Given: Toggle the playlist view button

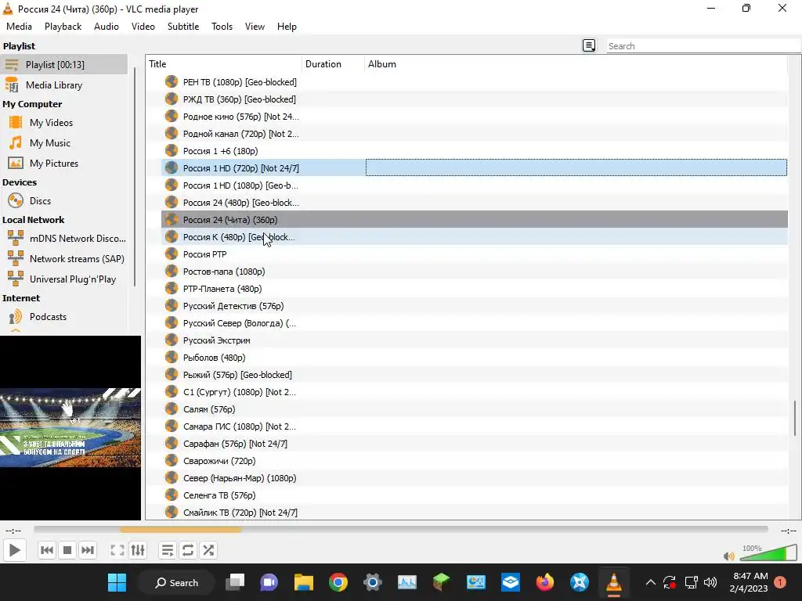Looking at the screenshot, I should tap(168, 550).
